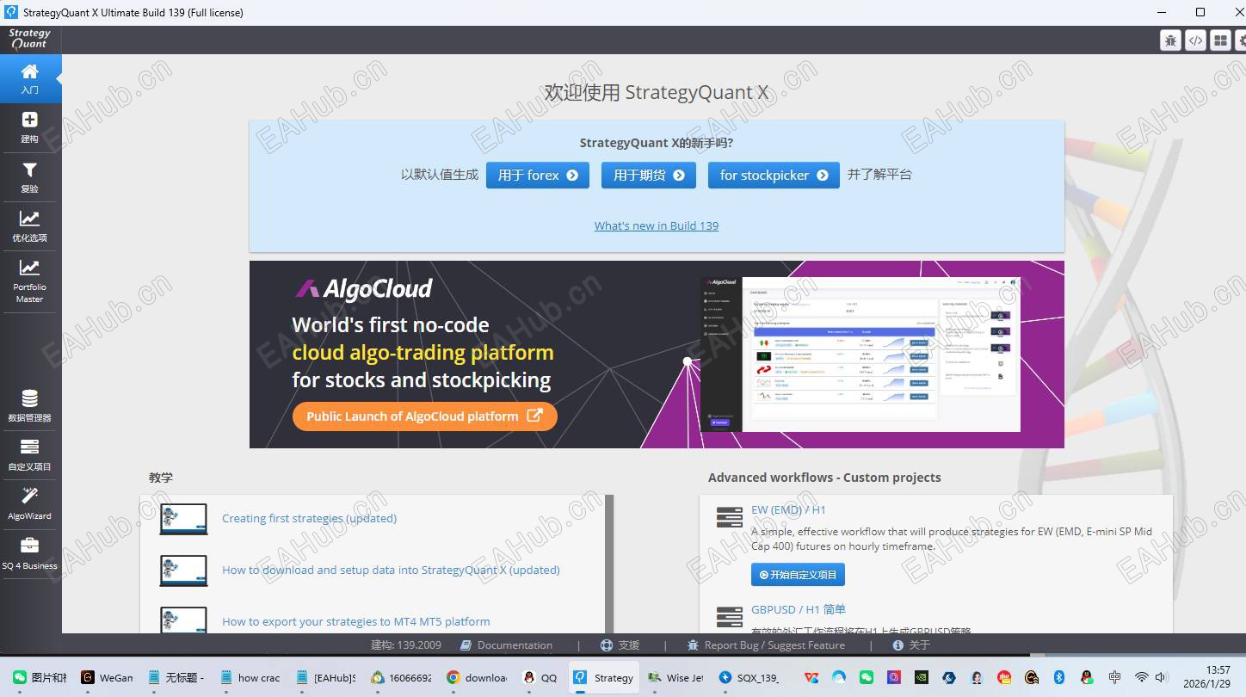This screenshot has width=1246, height=697.
Task: Open the SQX_139 taskbar item
Action: (x=748, y=678)
